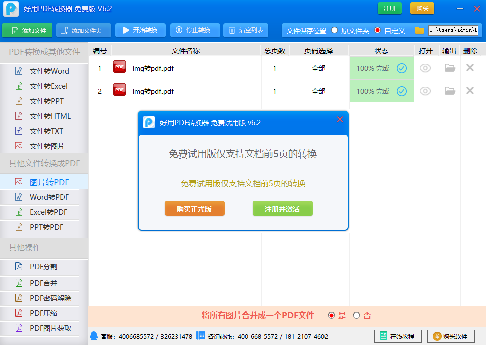Click the 购买软件 button
486x345 pixels.
451,336
